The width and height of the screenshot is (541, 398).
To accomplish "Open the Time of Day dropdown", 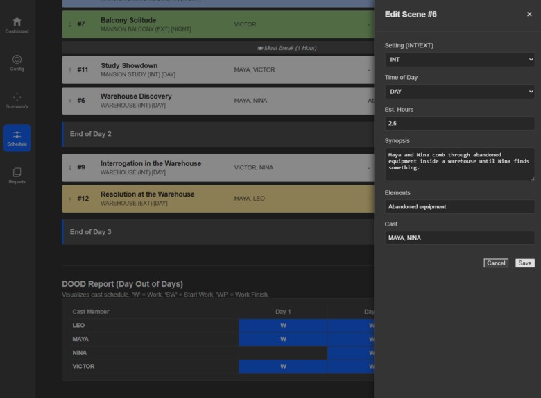I will (x=460, y=92).
